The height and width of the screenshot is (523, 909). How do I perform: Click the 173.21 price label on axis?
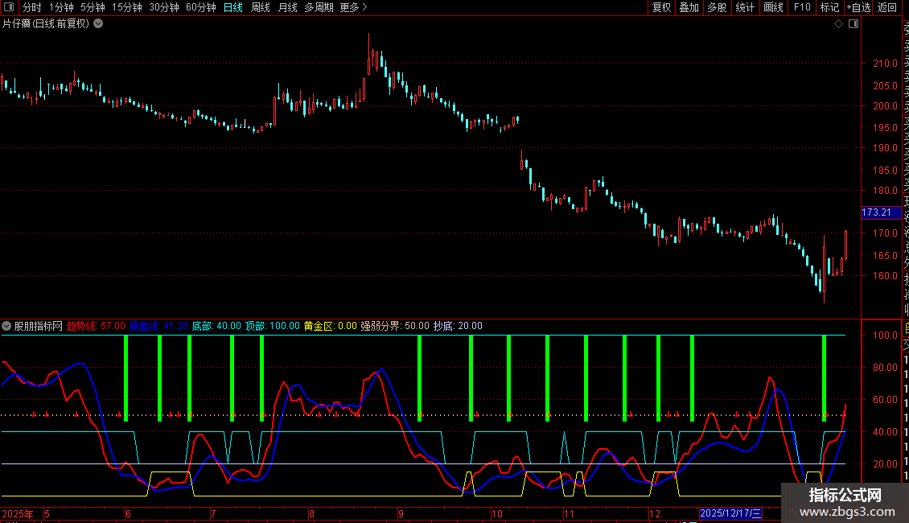coord(876,212)
